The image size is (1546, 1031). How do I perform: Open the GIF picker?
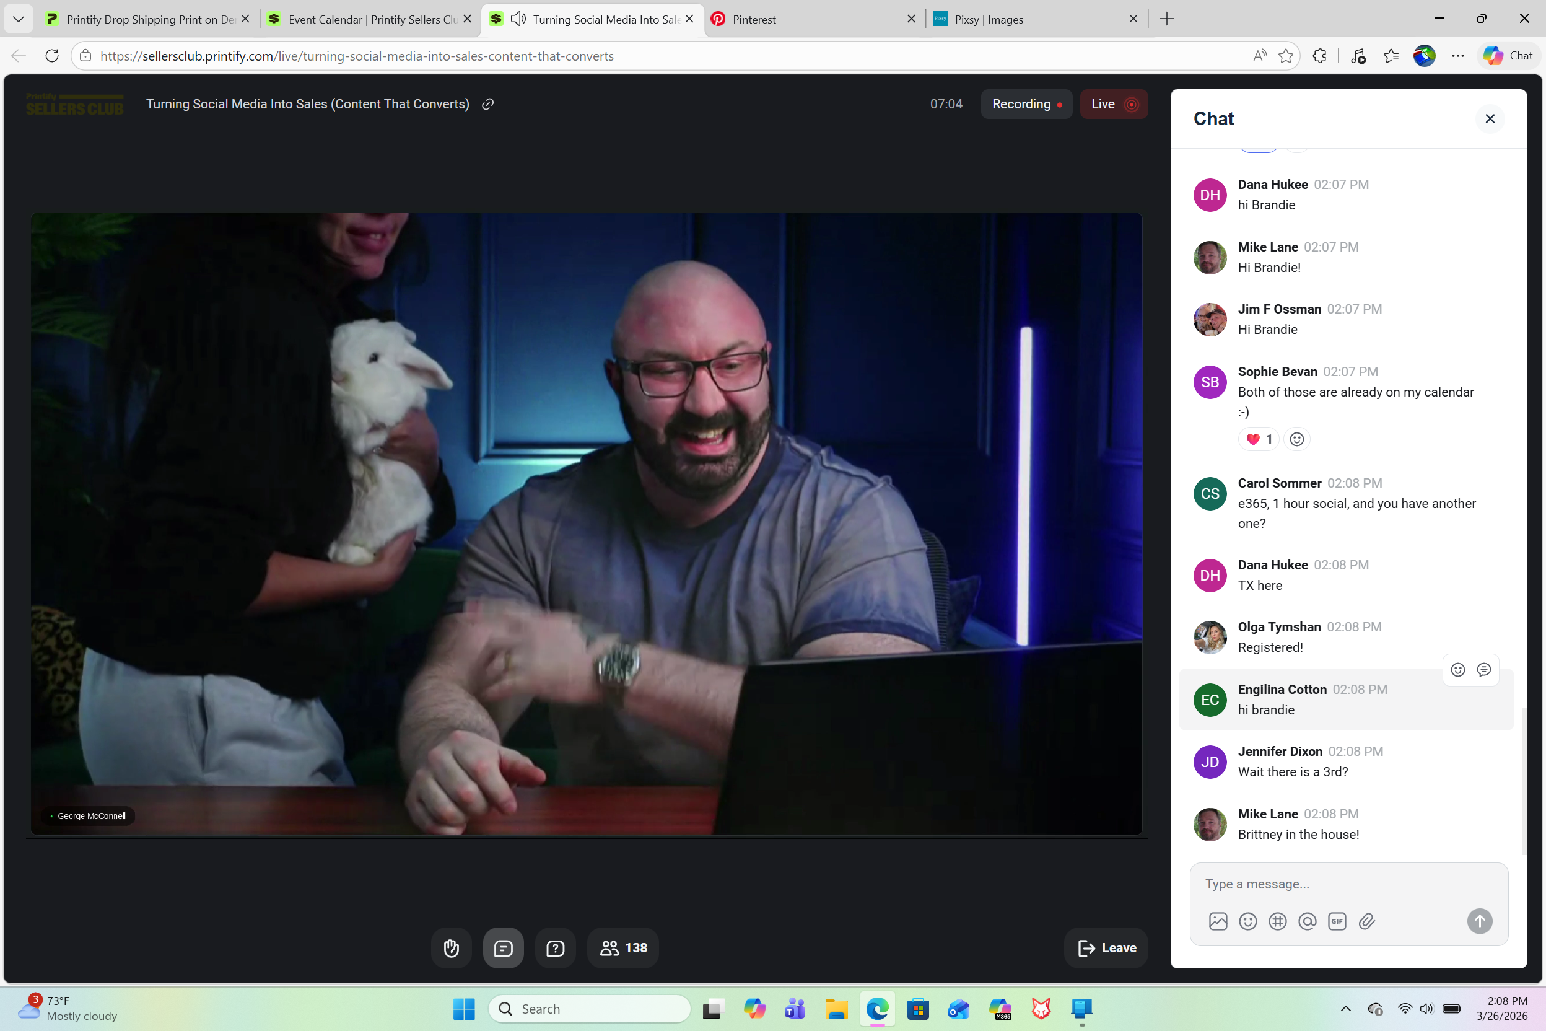click(x=1337, y=921)
